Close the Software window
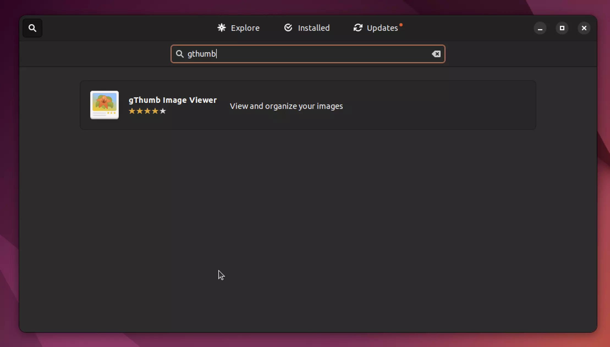This screenshot has width=610, height=347. coord(584,28)
